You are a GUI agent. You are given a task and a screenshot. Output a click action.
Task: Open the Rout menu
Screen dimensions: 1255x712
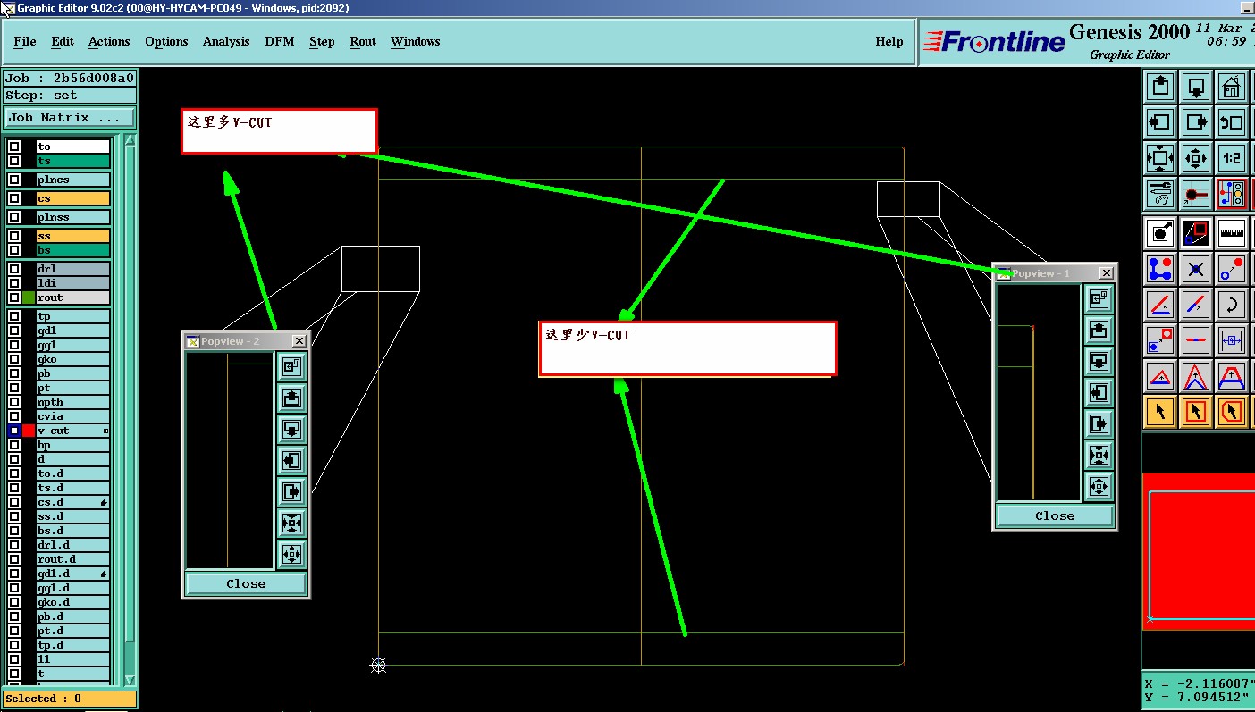[363, 41]
